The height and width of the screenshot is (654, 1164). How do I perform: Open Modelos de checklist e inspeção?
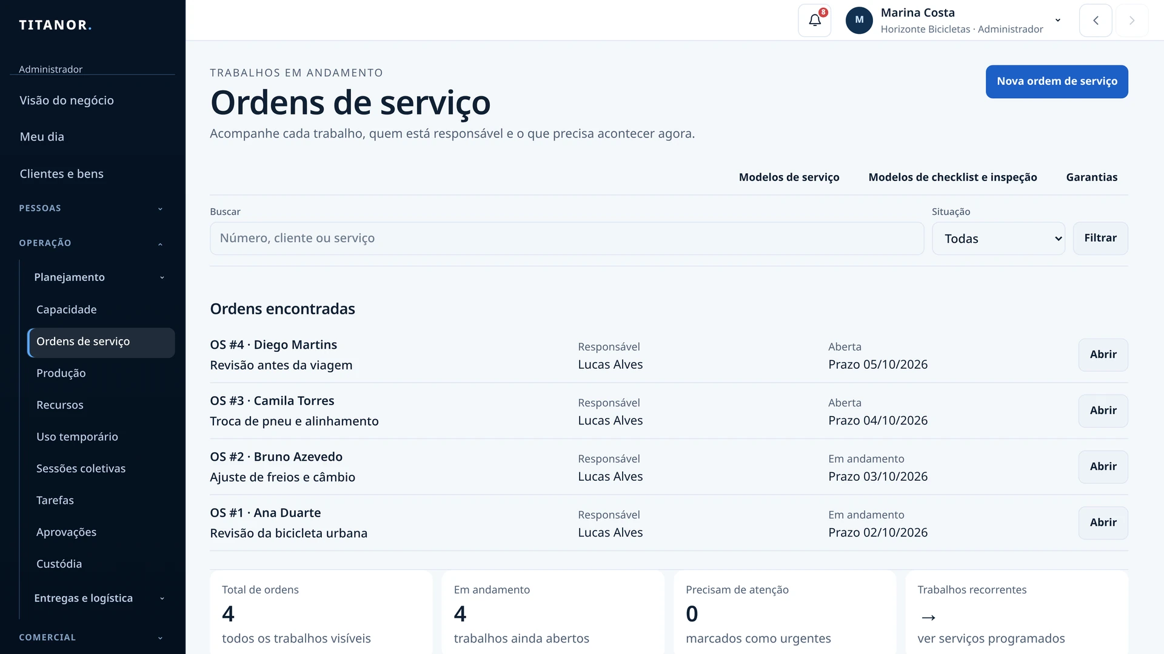[x=952, y=177]
